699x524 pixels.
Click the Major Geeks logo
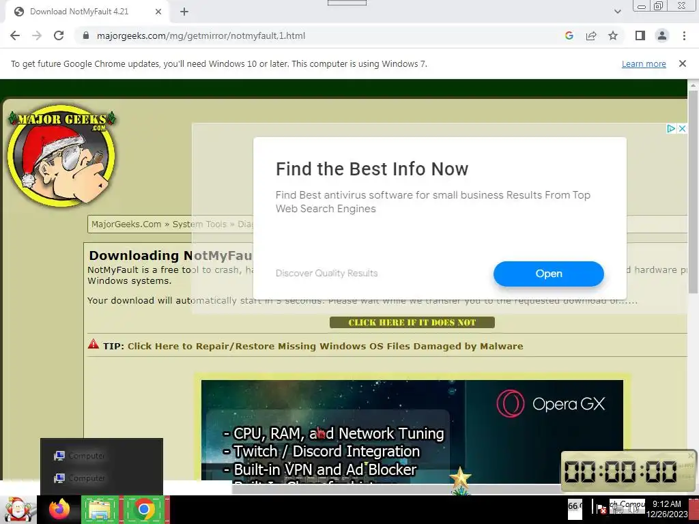pos(61,156)
